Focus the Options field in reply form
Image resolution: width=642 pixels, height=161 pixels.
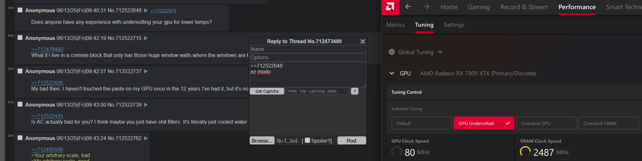click(308, 57)
